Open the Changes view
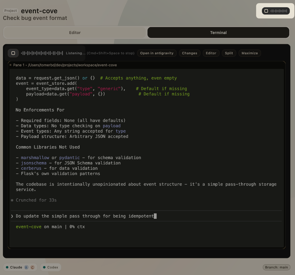This screenshot has width=295, height=275. tap(190, 53)
